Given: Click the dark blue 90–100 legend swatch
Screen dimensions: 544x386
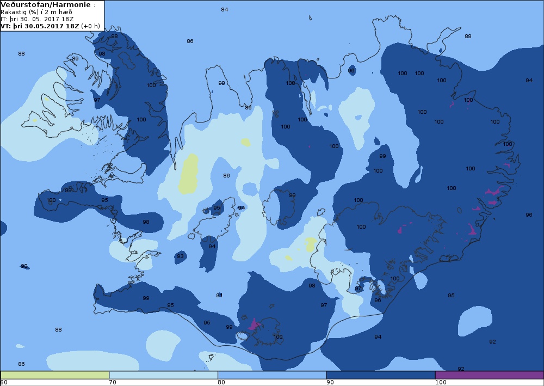Looking at the screenshot, I should pyautogui.click(x=381, y=375).
